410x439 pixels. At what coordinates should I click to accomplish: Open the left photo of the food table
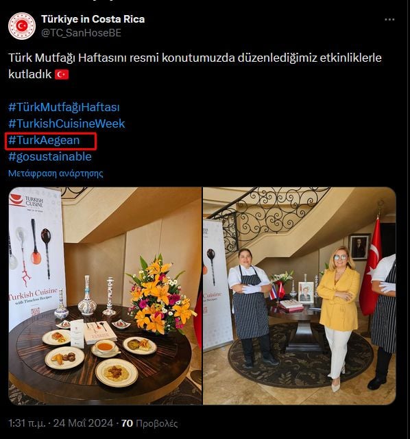(105, 296)
